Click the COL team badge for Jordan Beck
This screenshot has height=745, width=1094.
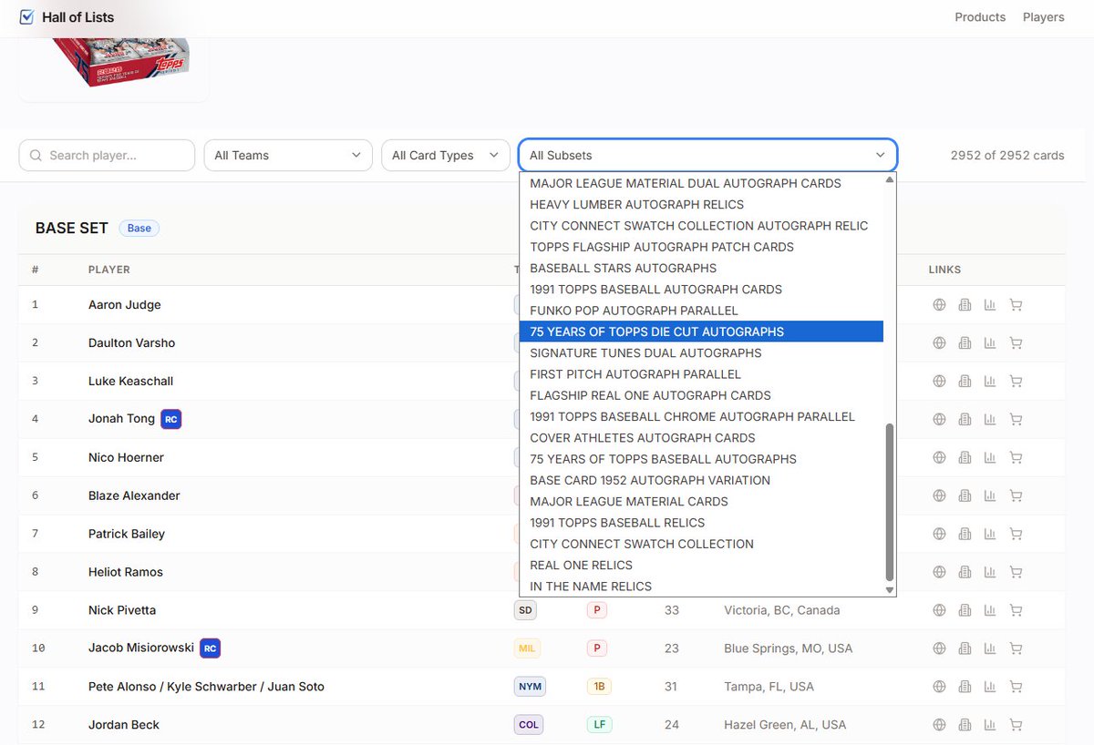point(529,725)
